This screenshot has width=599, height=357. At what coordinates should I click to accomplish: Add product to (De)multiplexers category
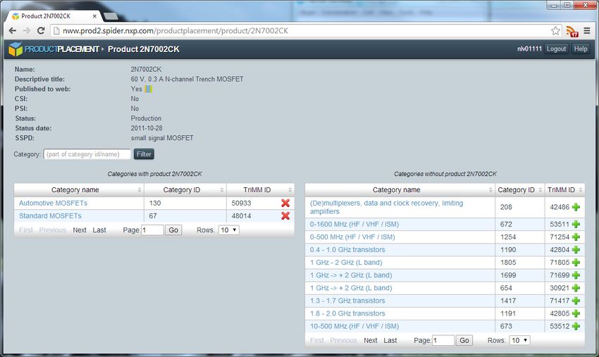click(576, 207)
